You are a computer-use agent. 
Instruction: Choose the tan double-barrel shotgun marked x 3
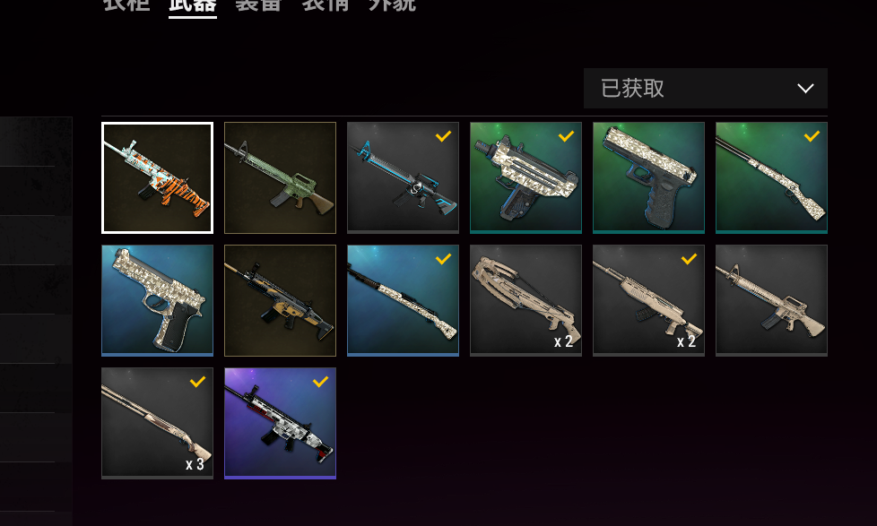[x=157, y=423]
